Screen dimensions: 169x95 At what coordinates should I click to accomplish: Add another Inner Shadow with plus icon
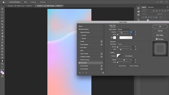[x=101, y=45]
